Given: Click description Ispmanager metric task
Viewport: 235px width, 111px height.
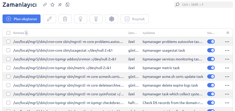Looking at the screenshot, I should tap(161, 68).
